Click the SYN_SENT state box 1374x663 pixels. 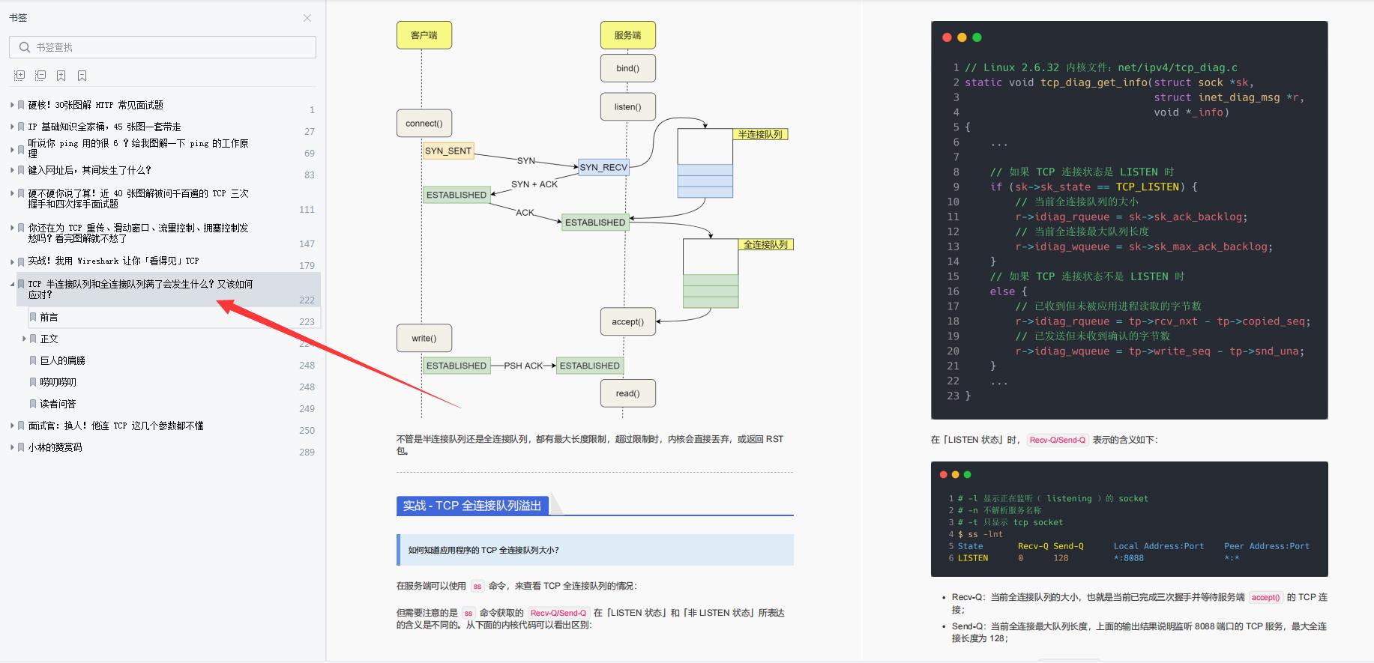coord(448,151)
